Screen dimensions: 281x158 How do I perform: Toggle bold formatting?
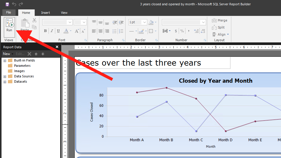pyautogui.click(x=45, y=31)
